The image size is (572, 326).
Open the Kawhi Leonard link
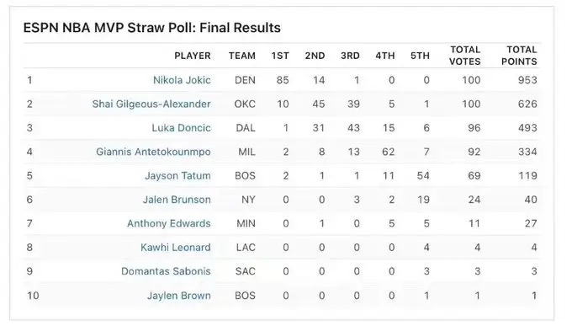tap(176, 248)
